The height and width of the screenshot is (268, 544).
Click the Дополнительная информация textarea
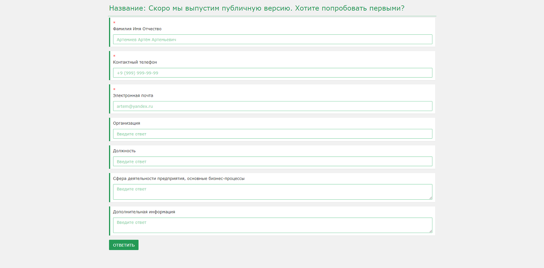pyautogui.click(x=272, y=225)
